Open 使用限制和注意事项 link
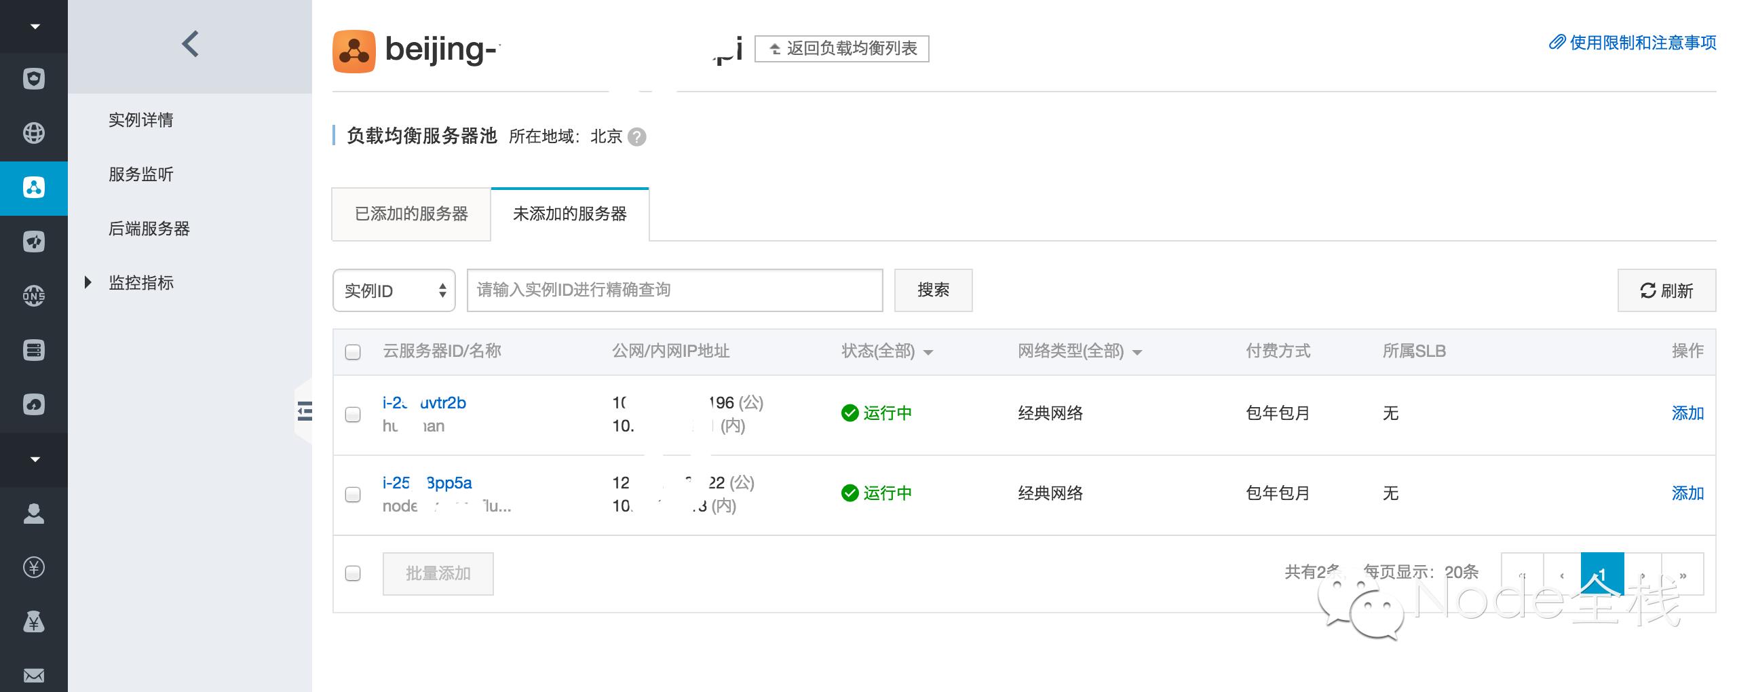 pos(1633,43)
